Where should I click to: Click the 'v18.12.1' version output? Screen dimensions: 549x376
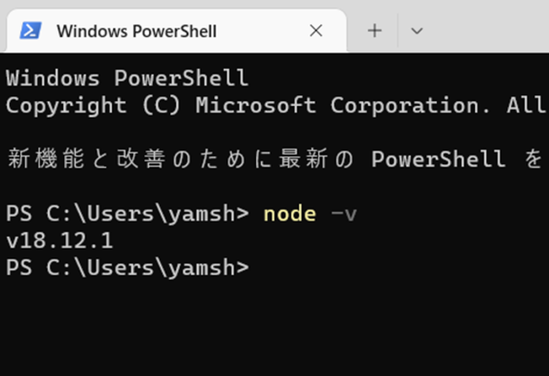pos(59,241)
